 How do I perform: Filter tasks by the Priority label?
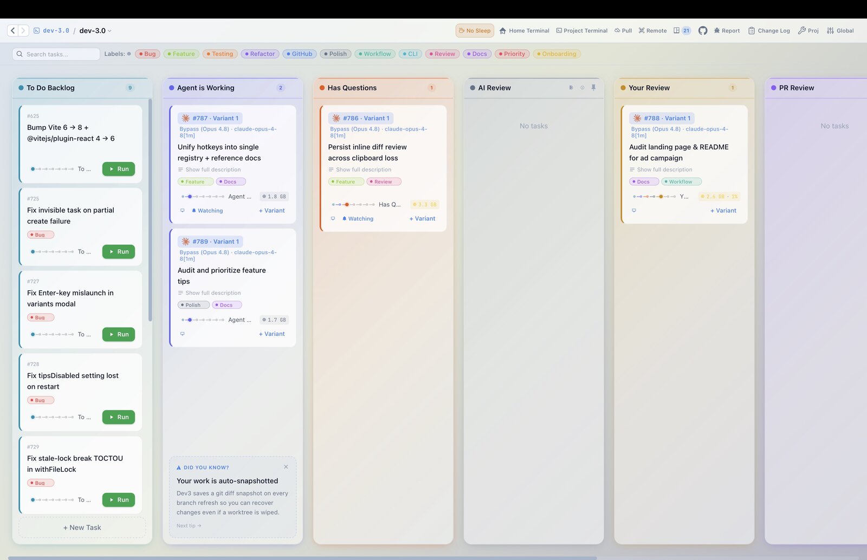[512, 54]
